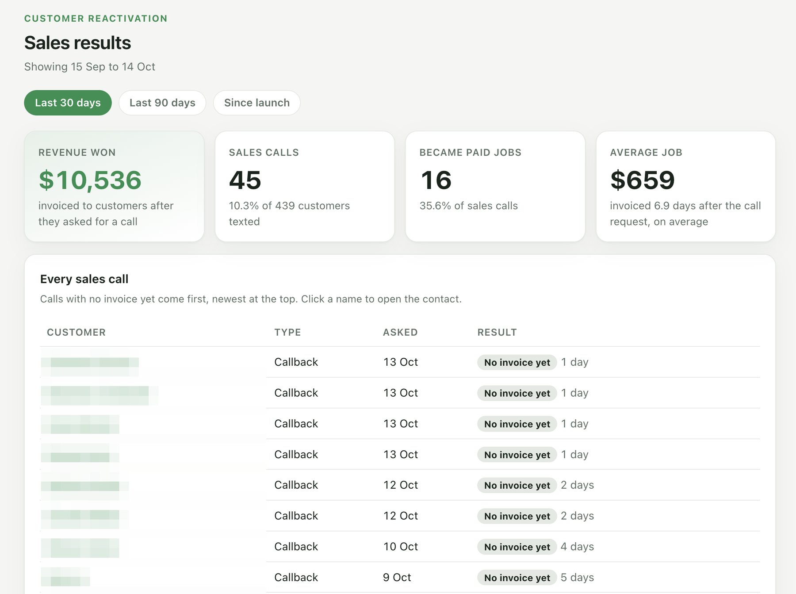Click the TYPE column header
This screenshot has height=594, width=796.
click(288, 333)
